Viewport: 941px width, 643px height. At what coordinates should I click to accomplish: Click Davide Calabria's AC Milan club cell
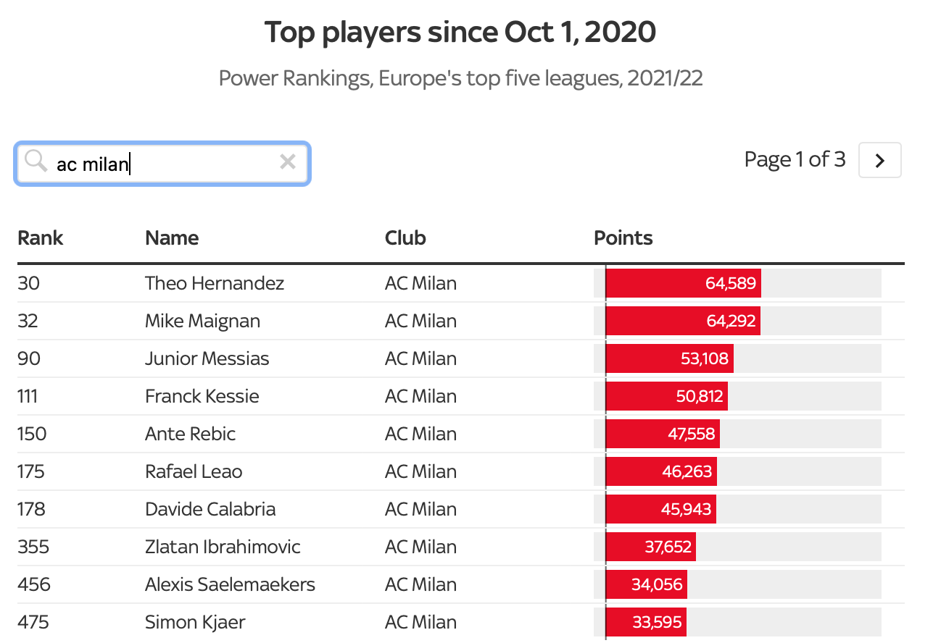tap(420, 509)
